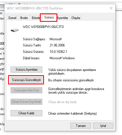Close the Özellikleri dialog window

(x=111, y=8)
